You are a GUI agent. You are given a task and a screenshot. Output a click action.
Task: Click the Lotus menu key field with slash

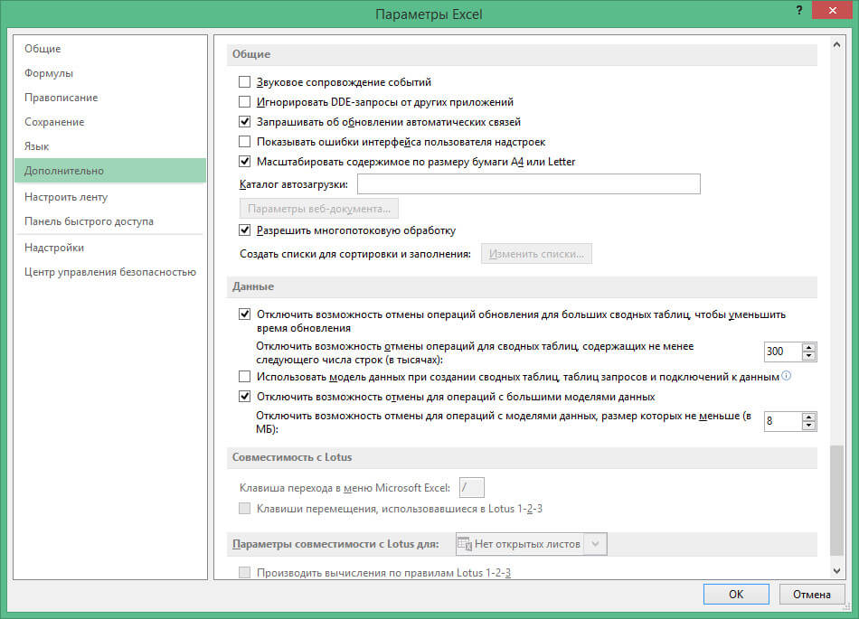(472, 488)
